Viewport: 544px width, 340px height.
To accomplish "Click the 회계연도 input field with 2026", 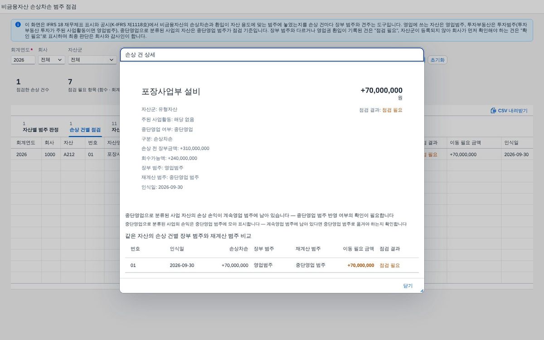I will (x=23, y=60).
